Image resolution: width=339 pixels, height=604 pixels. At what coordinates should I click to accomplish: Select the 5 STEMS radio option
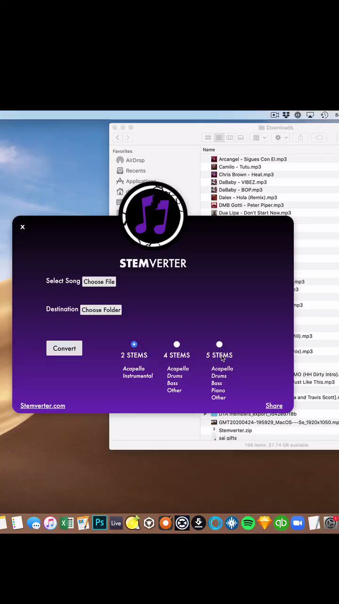click(219, 344)
